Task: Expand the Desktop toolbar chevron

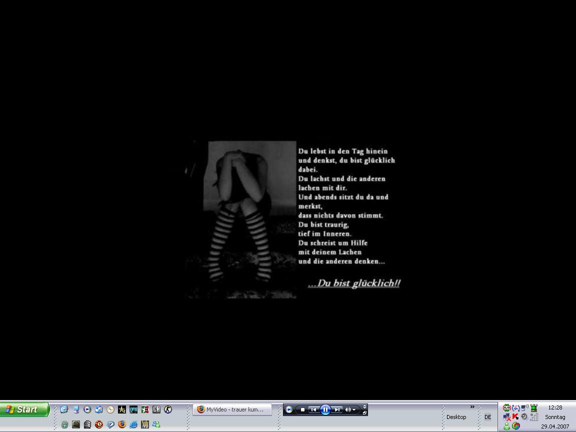Action: coord(472,407)
